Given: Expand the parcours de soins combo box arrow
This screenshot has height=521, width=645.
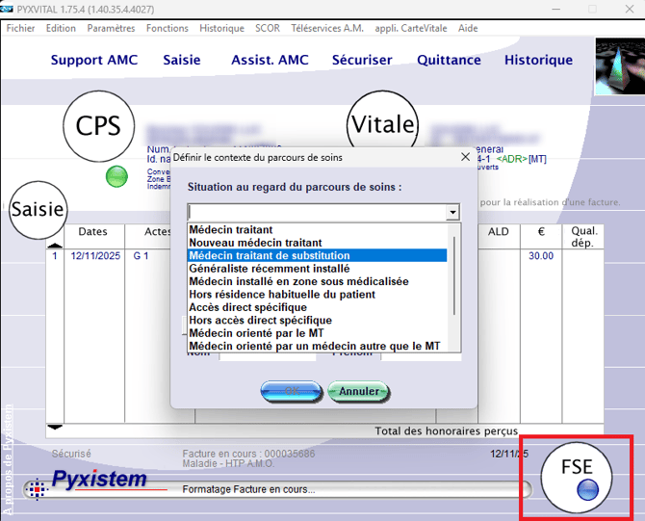Looking at the screenshot, I should (x=452, y=213).
